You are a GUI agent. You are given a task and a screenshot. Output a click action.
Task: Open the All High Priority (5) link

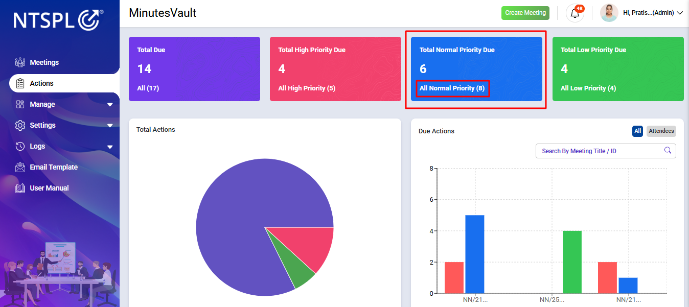[x=307, y=88]
